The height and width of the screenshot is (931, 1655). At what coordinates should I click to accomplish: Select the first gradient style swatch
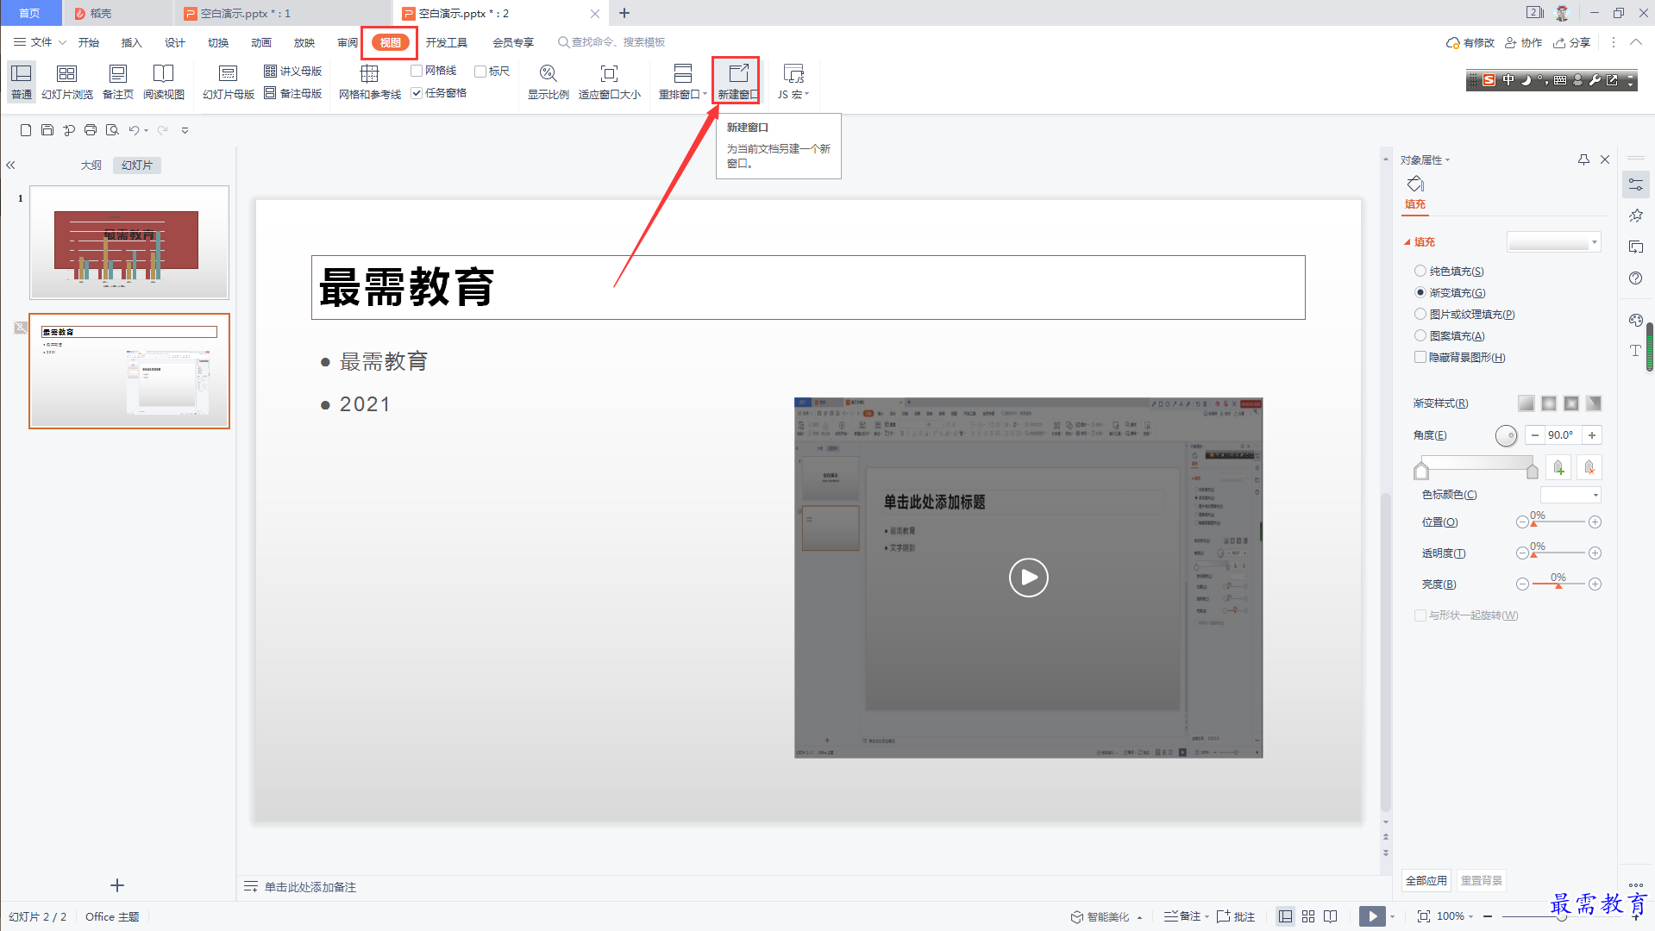[1526, 403]
